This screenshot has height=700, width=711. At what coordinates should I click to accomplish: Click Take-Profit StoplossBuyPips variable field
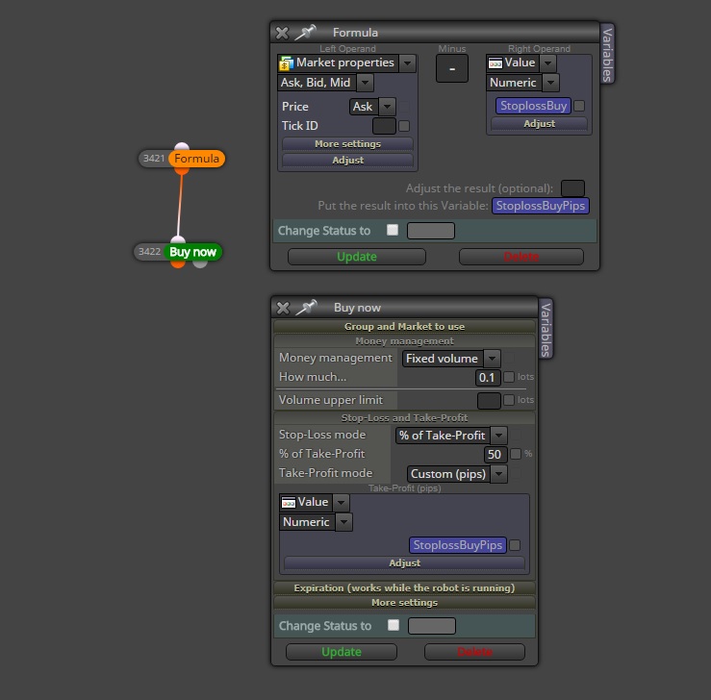pyautogui.click(x=458, y=545)
